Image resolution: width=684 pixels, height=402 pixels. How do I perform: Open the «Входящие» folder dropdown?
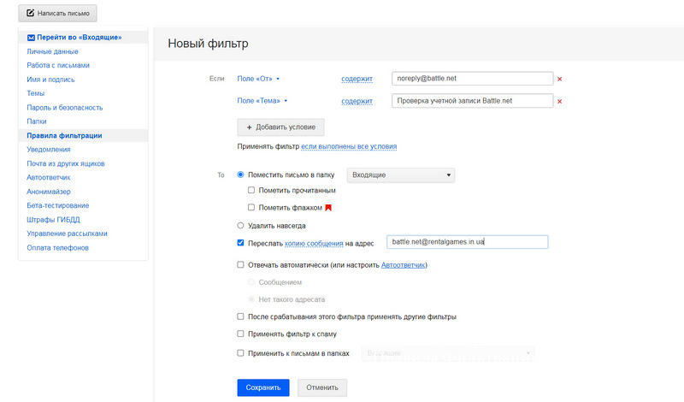pyautogui.click(x=401, y=175)
